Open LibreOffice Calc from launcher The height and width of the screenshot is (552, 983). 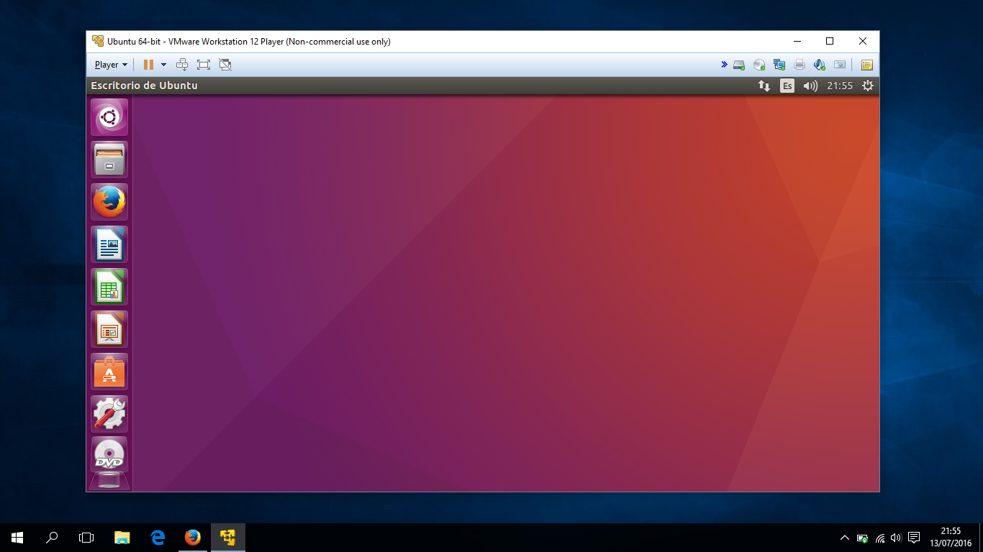109,287
